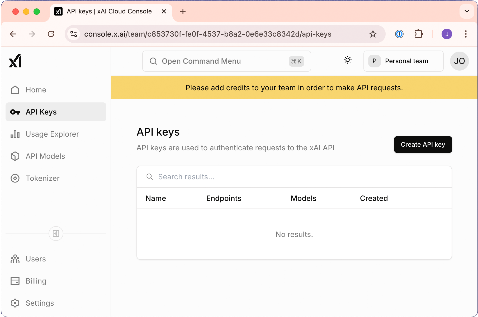Open the Personal team switcher
Viewport: 478px width, 317px height.
coord(403,61)
